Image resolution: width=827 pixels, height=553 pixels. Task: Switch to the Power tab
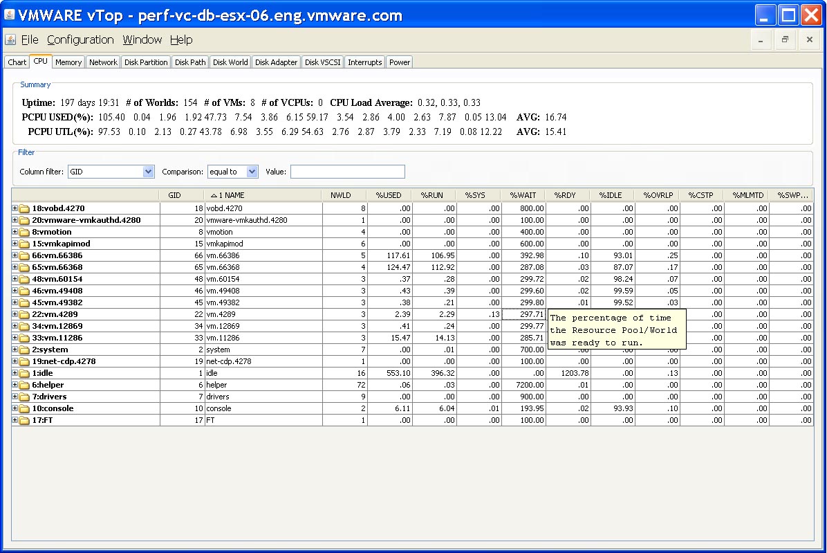[400, 62]
